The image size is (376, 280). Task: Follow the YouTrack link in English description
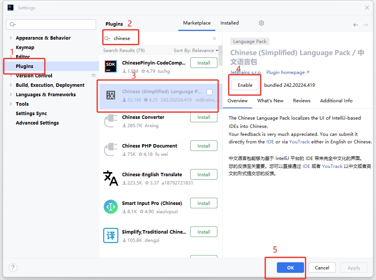tap(300, 142)
